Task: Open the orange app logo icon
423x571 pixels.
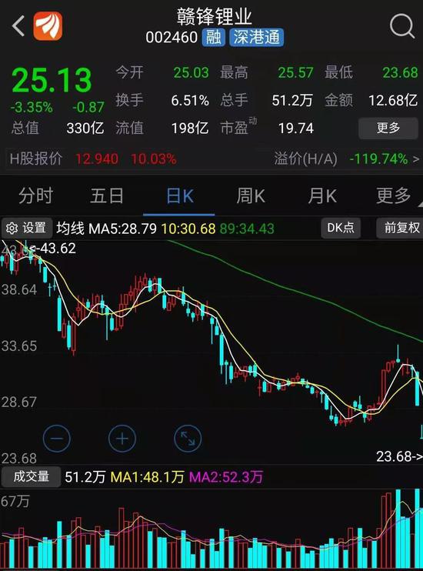Action: coord(48,26)
